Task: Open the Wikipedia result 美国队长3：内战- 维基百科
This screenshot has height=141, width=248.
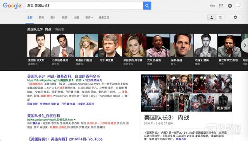Action: (x=64, y=76)
